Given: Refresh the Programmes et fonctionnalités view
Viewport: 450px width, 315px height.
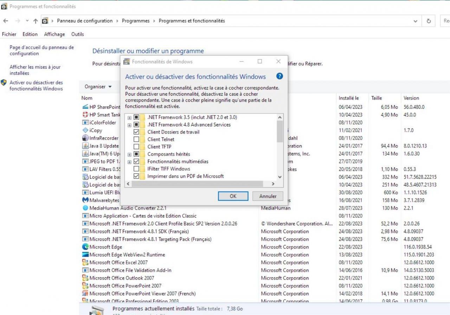Looking at the screenshot, I should coord(429,21).
